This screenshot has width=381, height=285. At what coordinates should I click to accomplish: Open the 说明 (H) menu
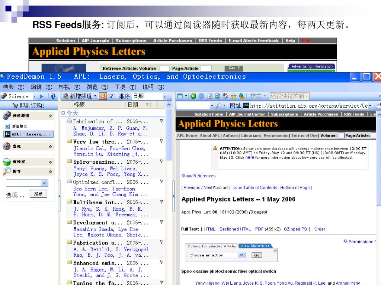tap(153, 87)
